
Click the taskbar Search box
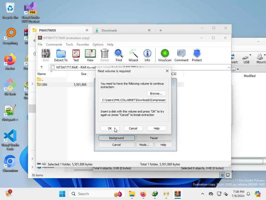[97, 194]
